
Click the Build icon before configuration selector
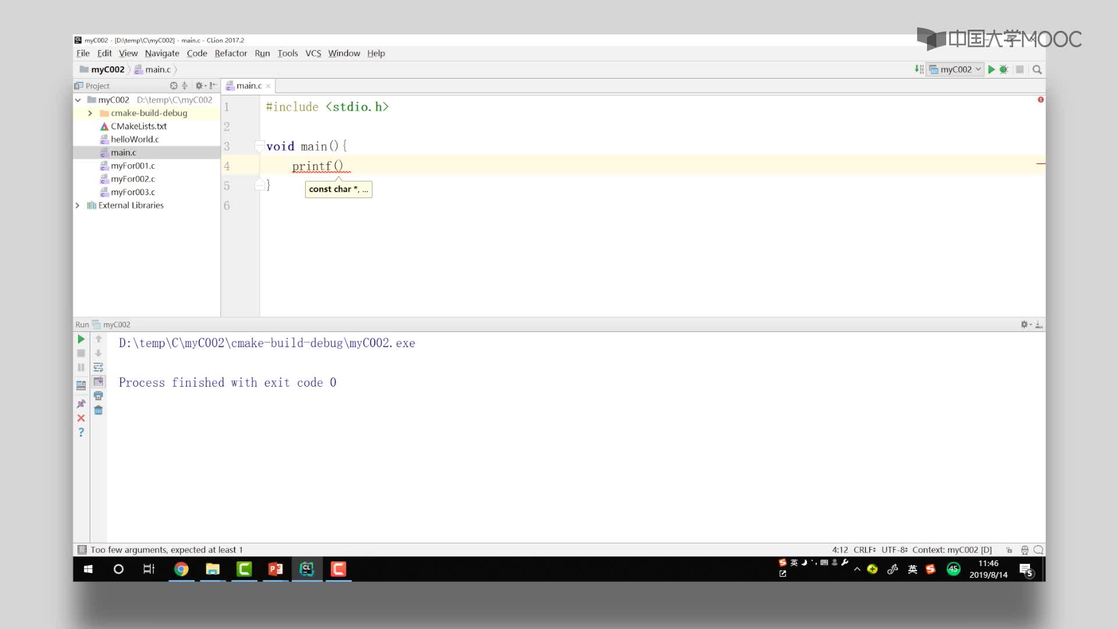pyautogui.click(x=919, y=69)
